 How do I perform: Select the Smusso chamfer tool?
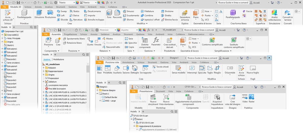pos(128,12)
